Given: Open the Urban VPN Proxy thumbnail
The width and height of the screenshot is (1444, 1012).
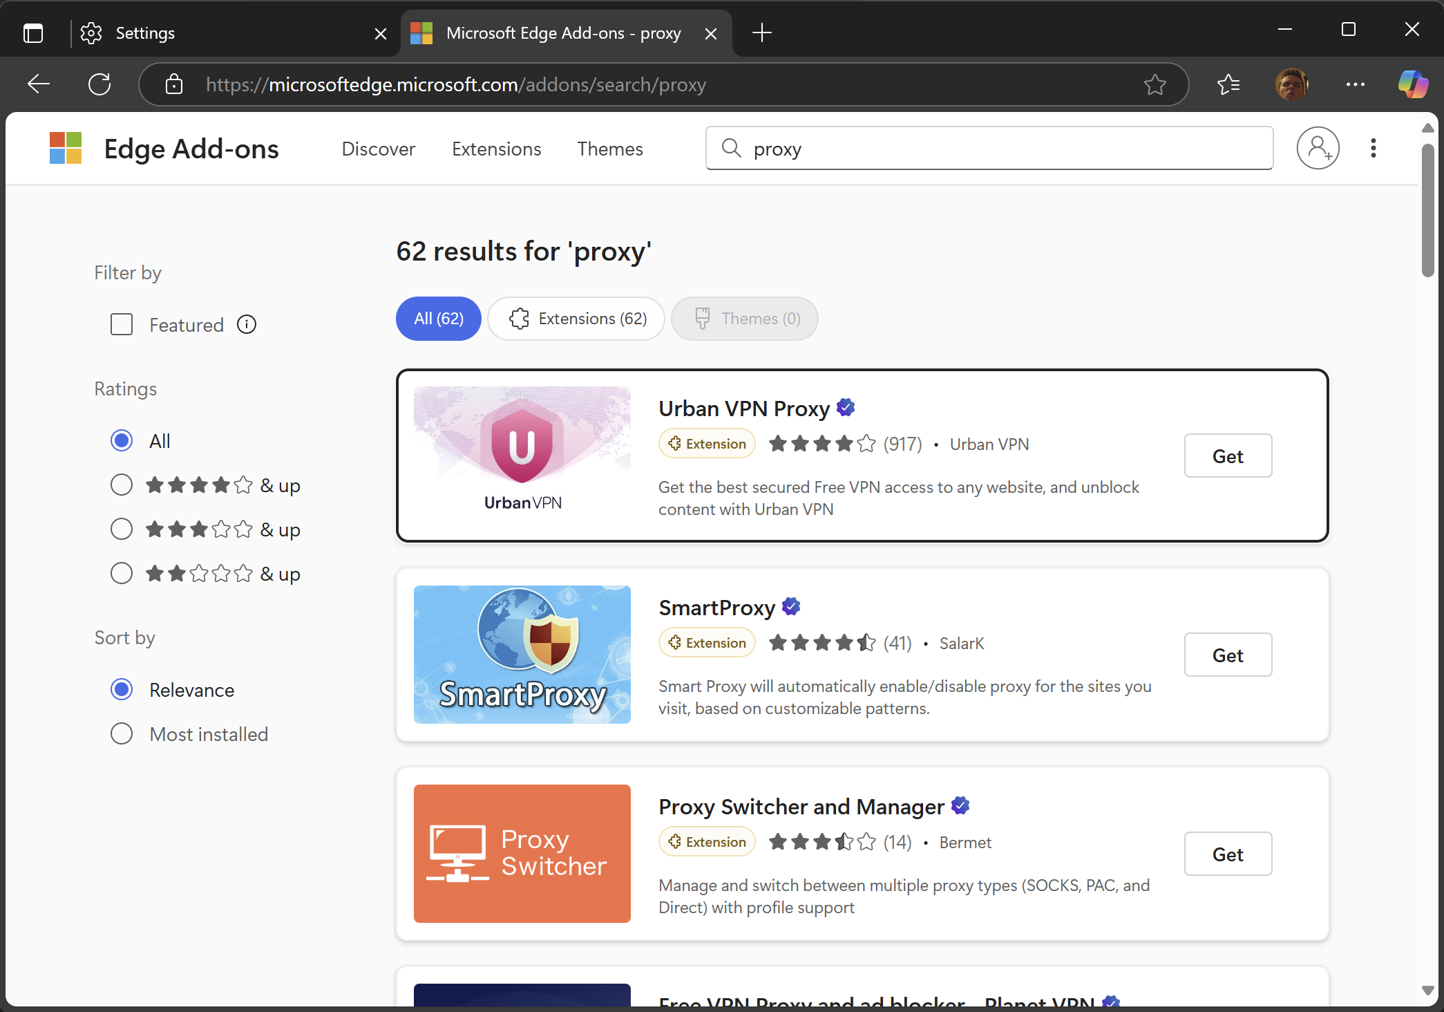Looking at the screenshot, I should (x=522, y=456).
